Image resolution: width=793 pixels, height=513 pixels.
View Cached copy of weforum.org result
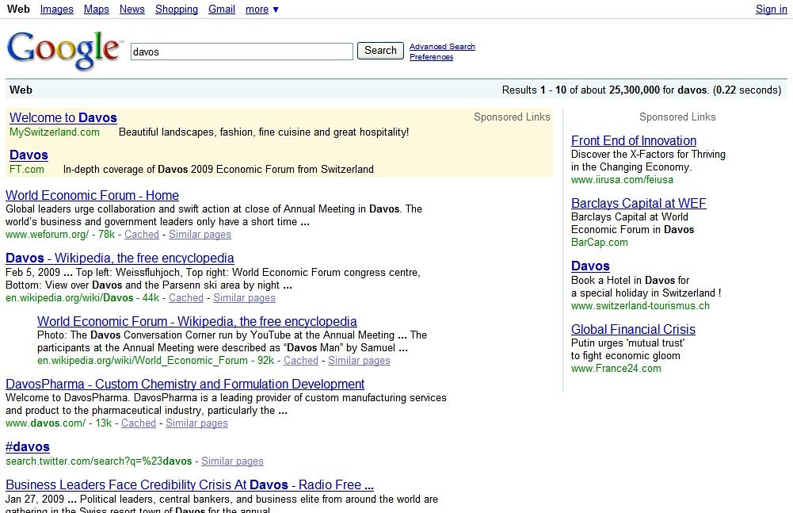[142, 235]
